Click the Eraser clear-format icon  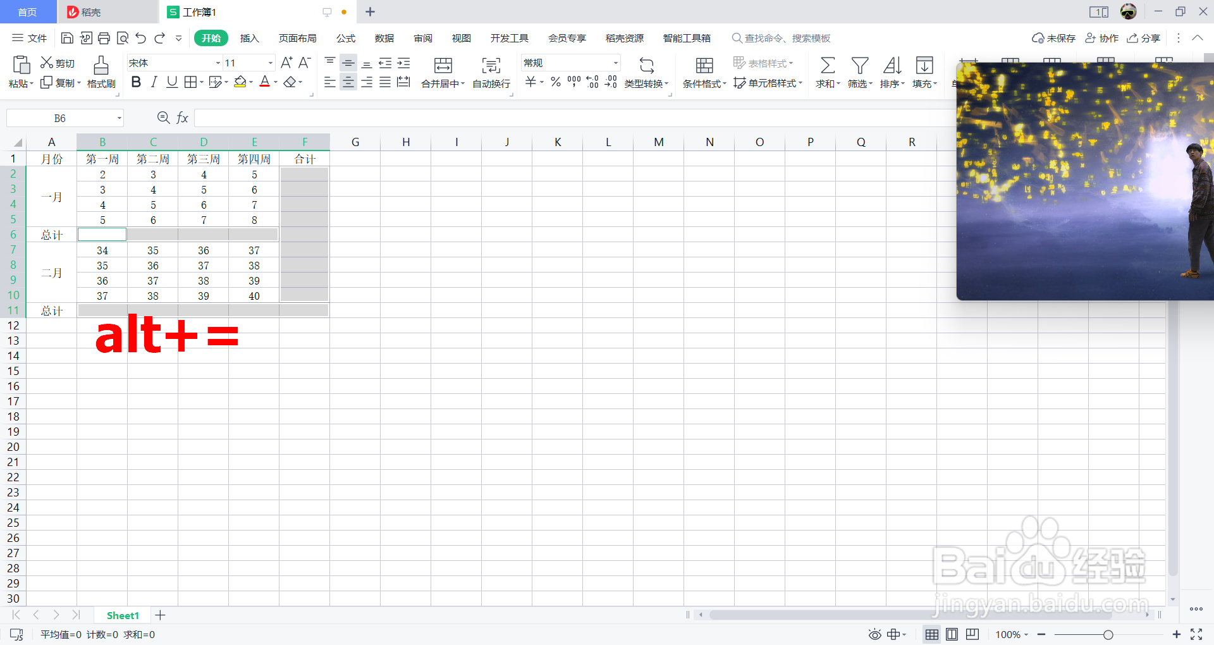point(290,82)
